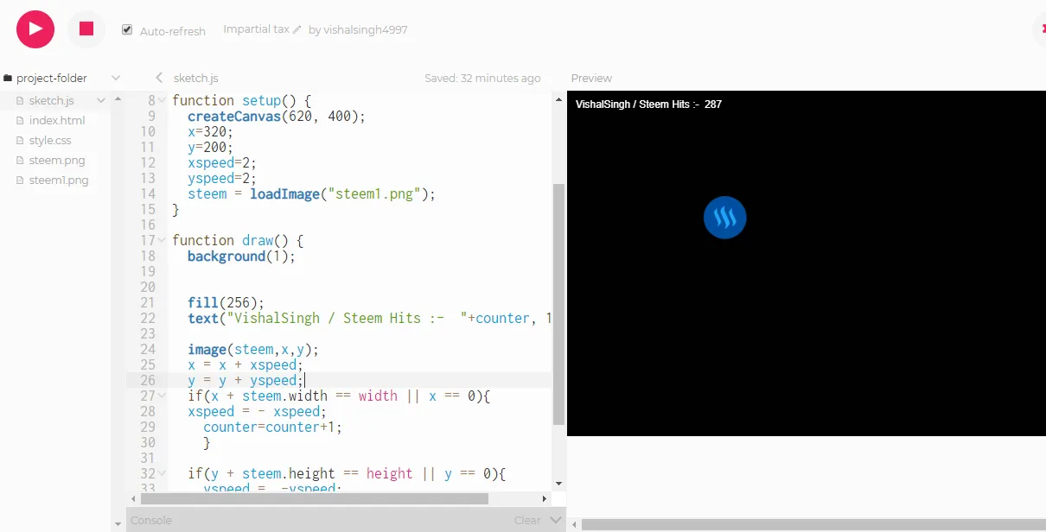Click the index.html file icon
Viewport: 1046px width, 532px height.
[x=21, y=120]
